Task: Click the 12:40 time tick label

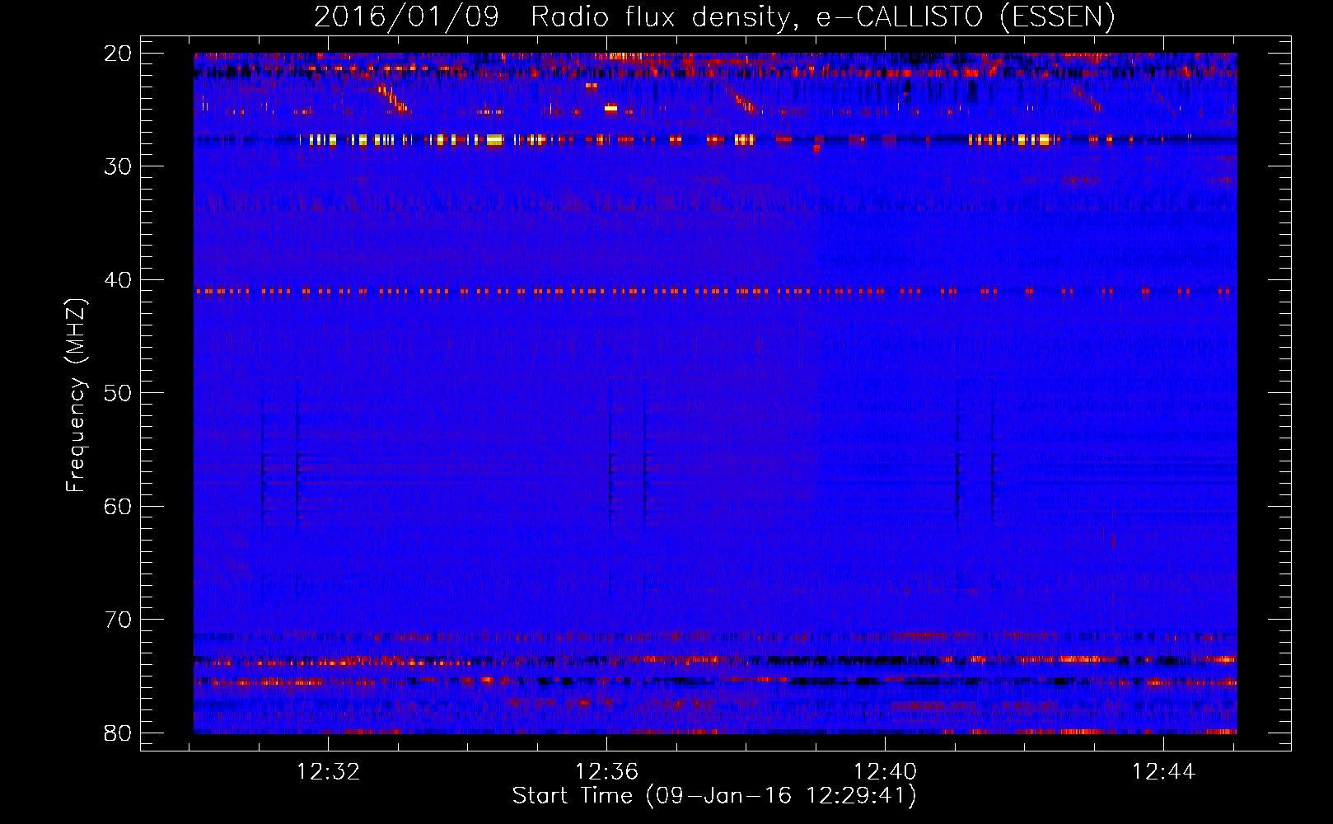Action: tap(885, 772)
